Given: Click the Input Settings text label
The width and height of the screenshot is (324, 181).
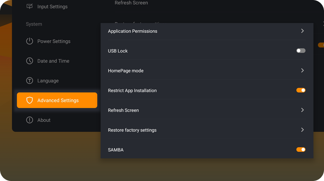Looking at the screenshot, I should coord(52,7).
